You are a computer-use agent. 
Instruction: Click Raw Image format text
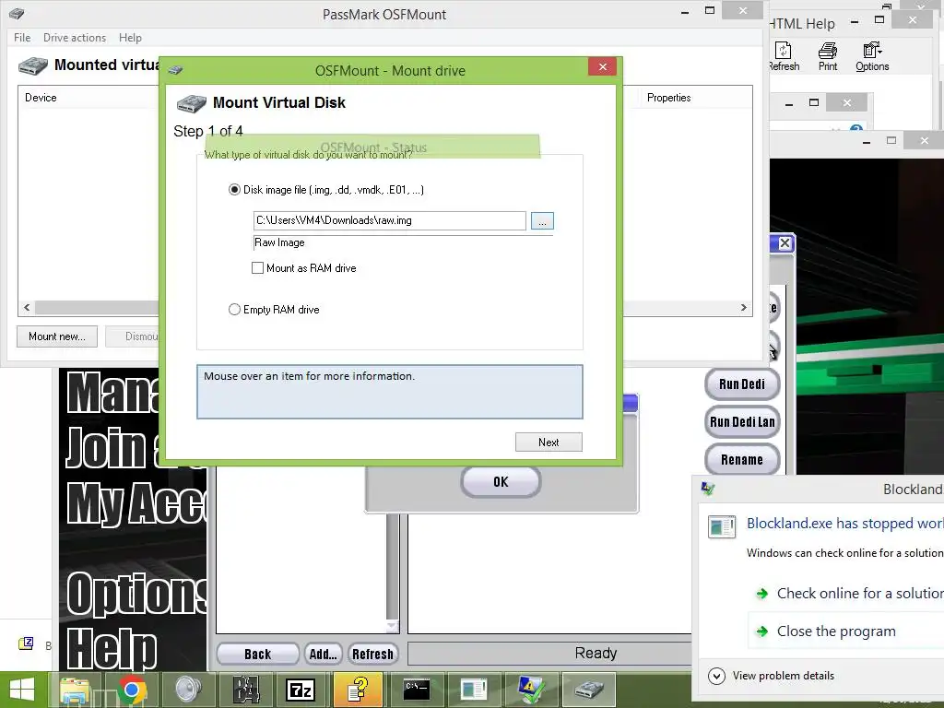pos(279,242)
